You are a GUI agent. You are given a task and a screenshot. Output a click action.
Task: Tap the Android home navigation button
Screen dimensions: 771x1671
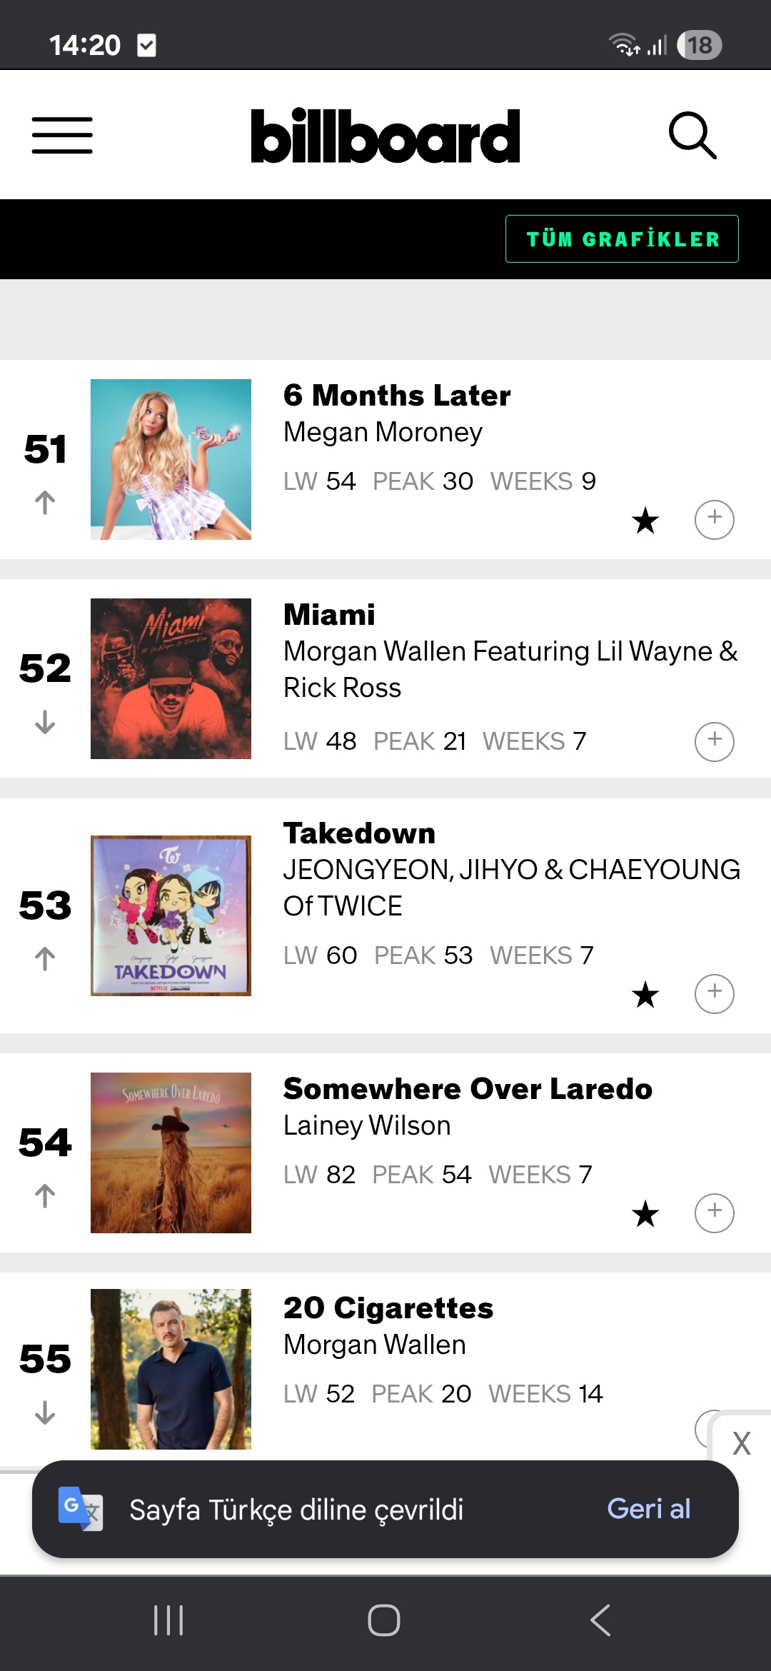[384, 1620]
